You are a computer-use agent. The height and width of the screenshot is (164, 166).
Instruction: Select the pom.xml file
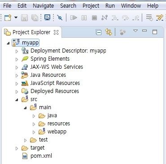[x=41, y=156]
